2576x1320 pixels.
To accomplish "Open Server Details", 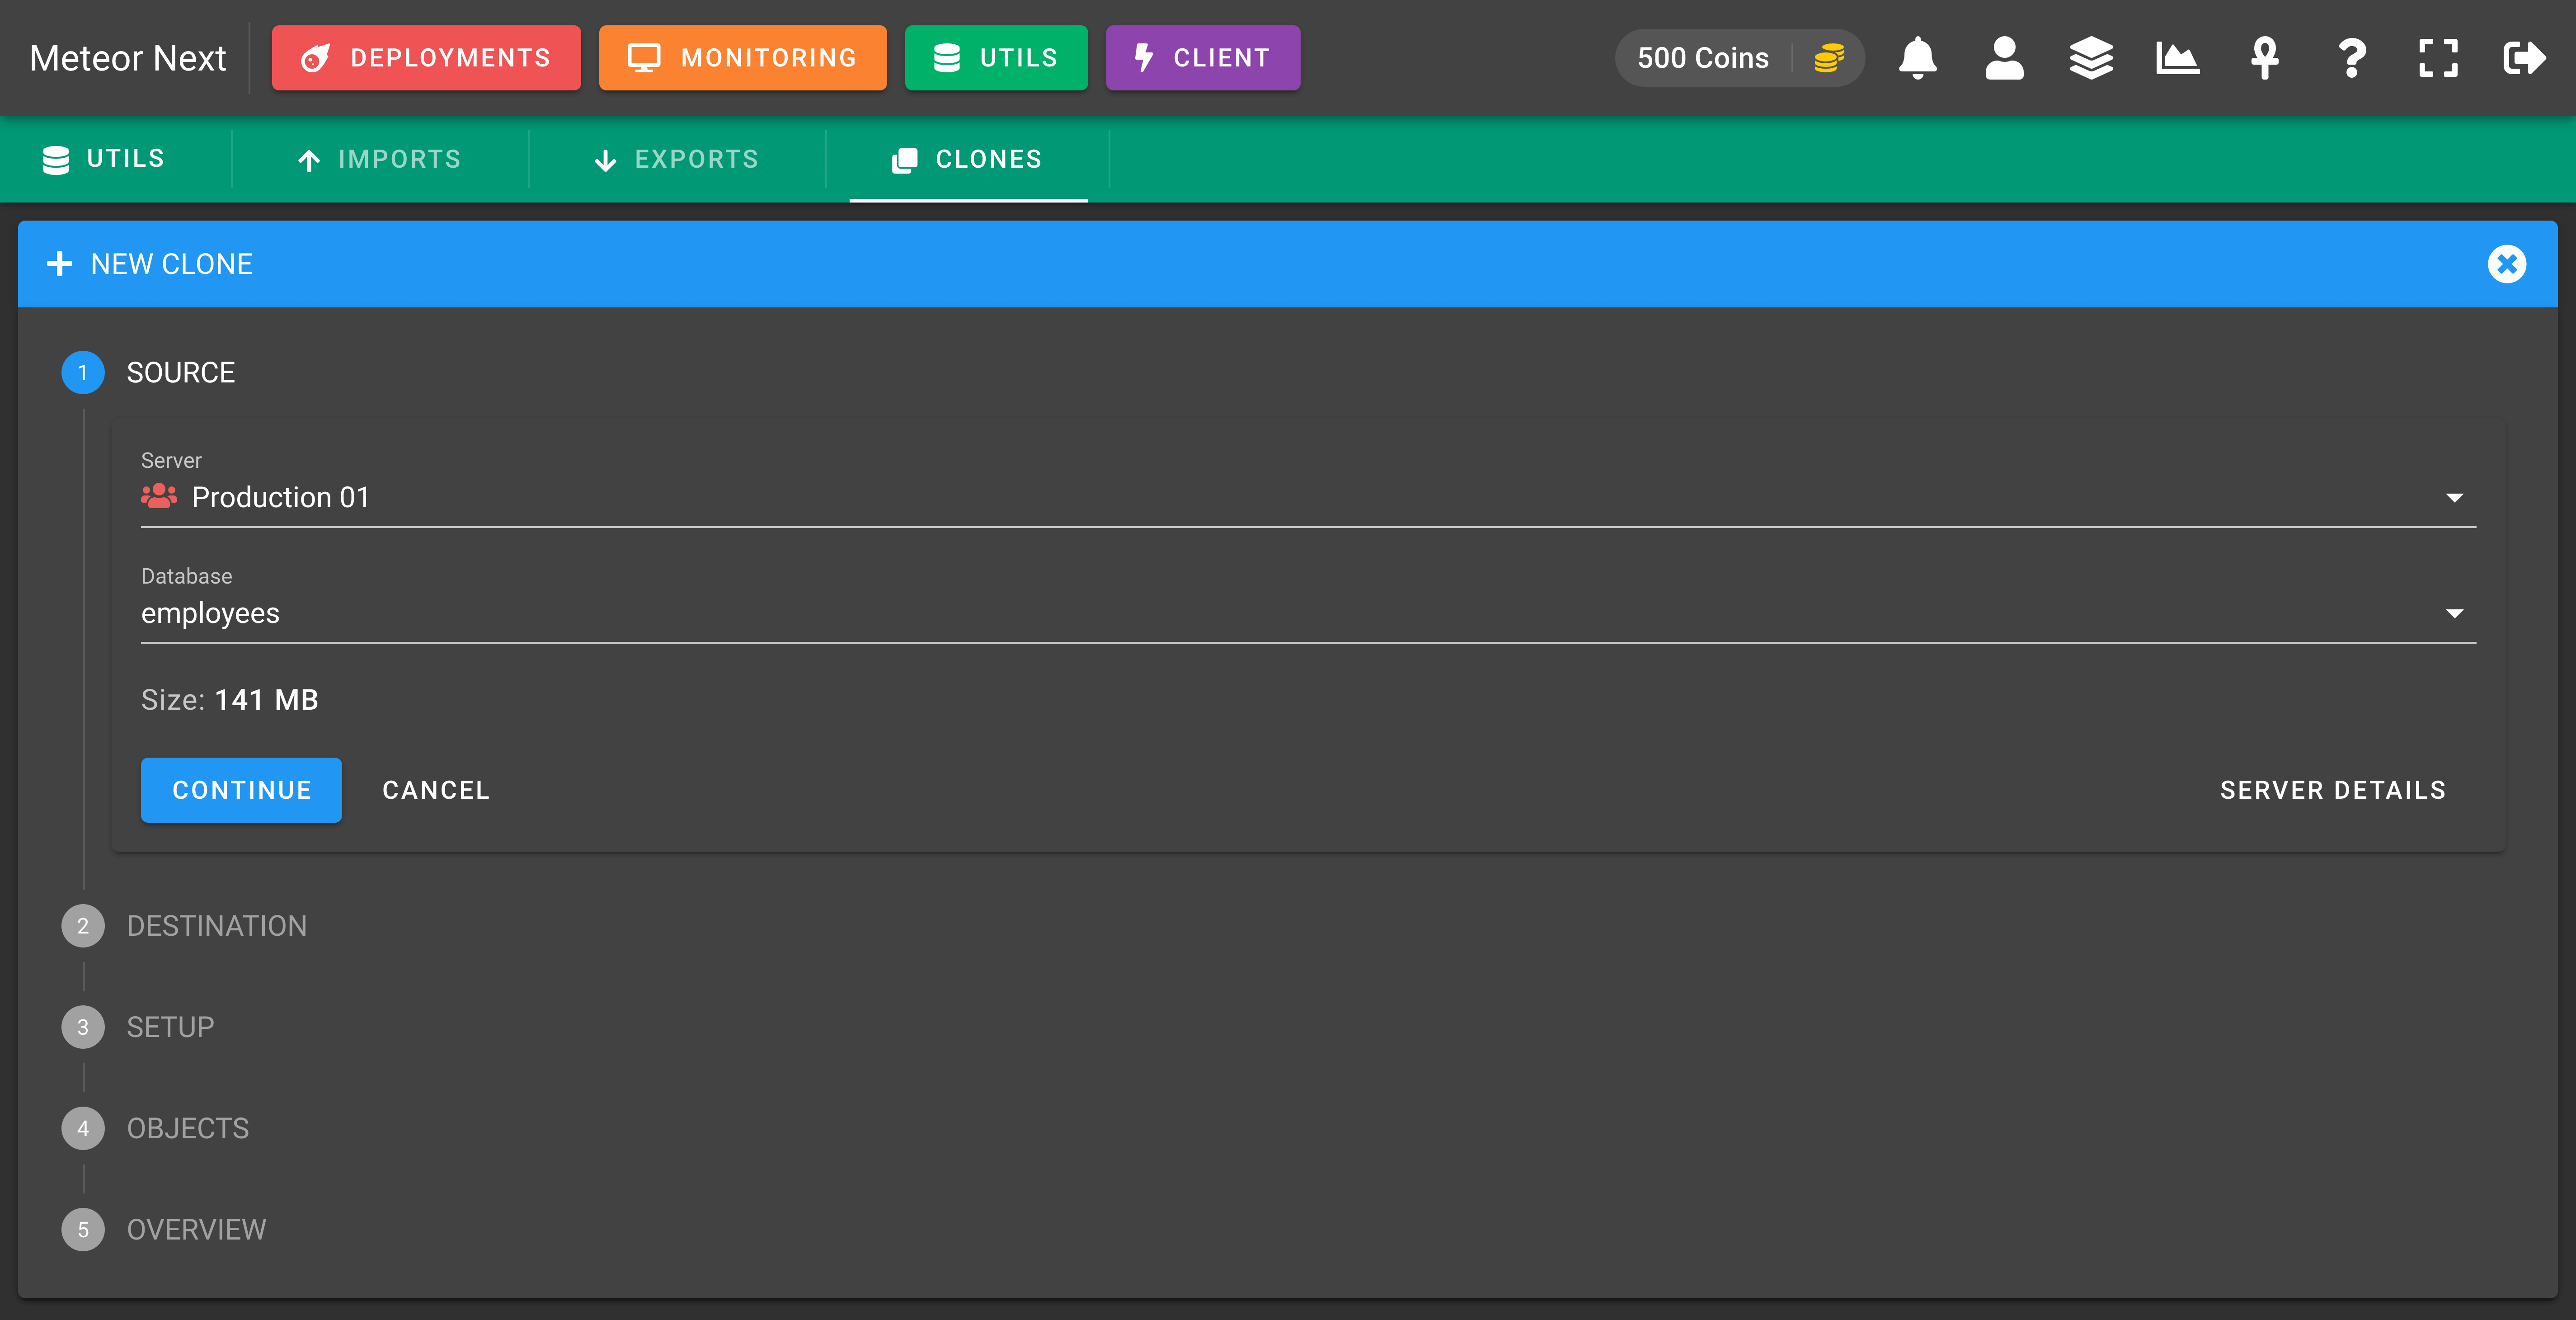I will (2333, 790).
